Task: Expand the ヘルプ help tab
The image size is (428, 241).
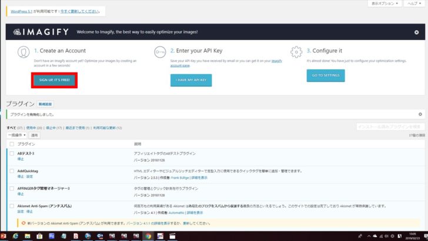Action: [x=414, y=4]
